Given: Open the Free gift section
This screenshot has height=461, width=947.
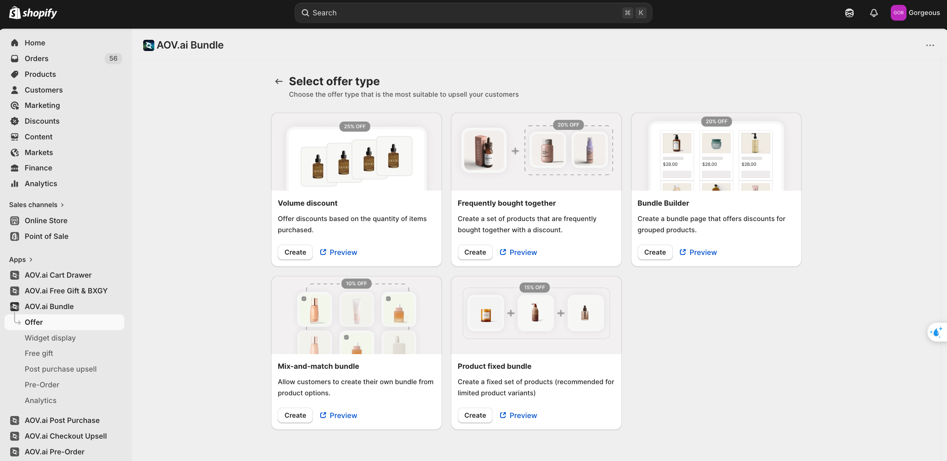Looking at the screenshot, I should pos(39,353).
